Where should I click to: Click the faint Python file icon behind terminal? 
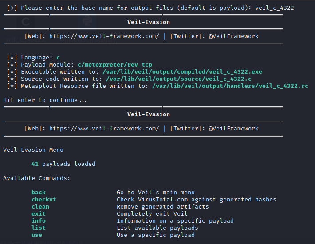[87, 21]
